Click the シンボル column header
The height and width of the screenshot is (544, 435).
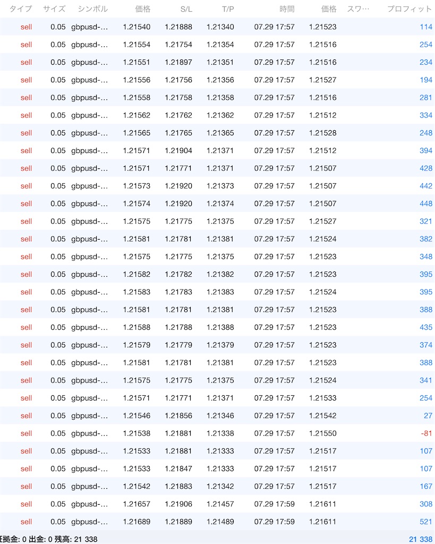(92, 9)
